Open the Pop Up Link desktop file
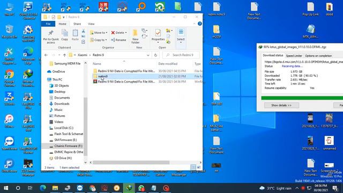 pos(310,9)
